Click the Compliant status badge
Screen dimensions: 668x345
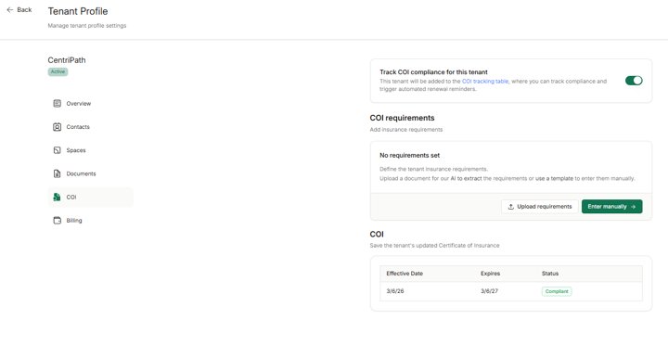tap(557, 291)
